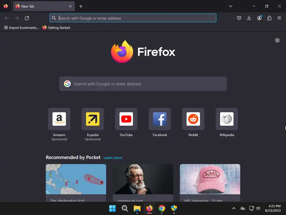The height and width of the screenshot is (215, 286).
Task: Go forward one page
Action: coord(17,18)
